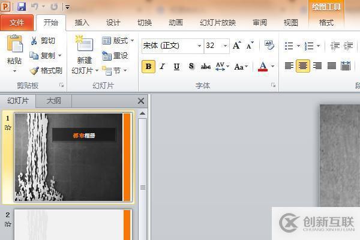The image size is (360, 240).
Task: Redo the last action
Action: 54,7
